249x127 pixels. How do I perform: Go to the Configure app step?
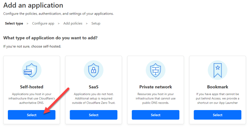pos(43,23)
